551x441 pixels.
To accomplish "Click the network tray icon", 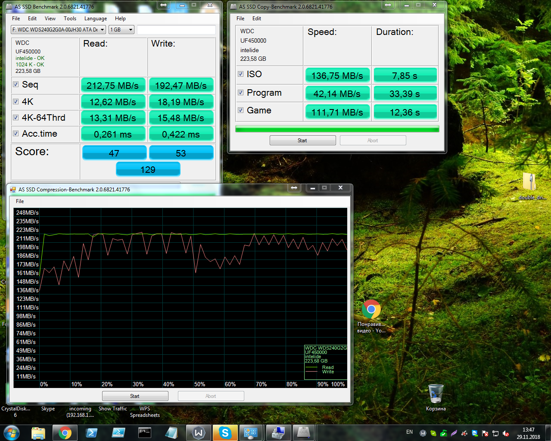I will pos(495,433).
